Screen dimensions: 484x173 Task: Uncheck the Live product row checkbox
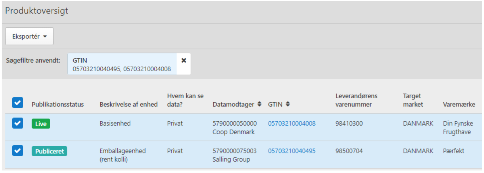[18, 123]
